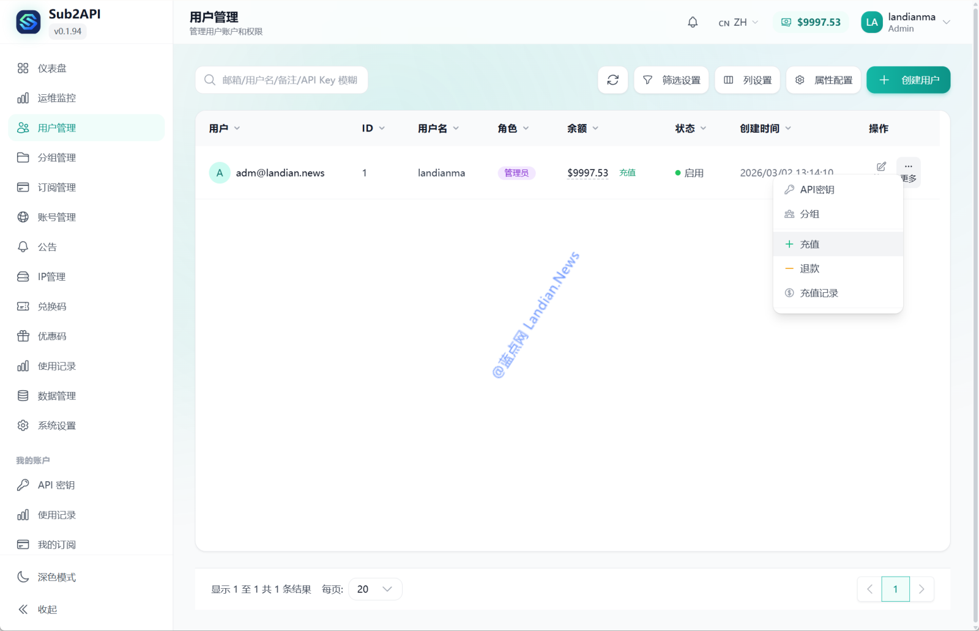Open 运维监控 in the sidebar
Screen dimensions: 979x631
click(56, 98)
